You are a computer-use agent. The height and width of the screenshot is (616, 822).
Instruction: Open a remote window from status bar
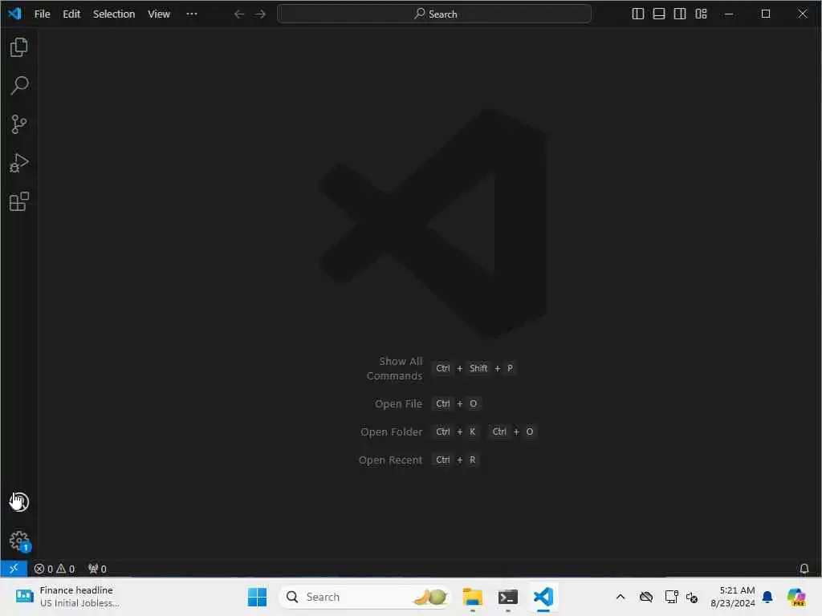(x=14, y=569)
